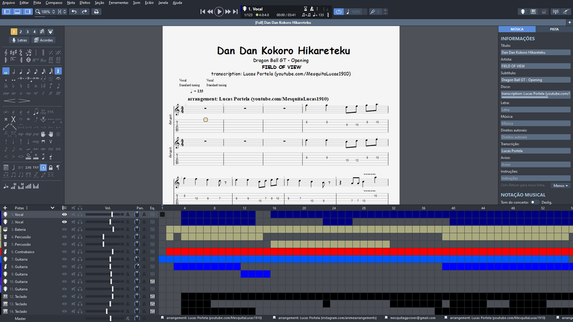573x322 pixels.
Task: Mute track 12. Teclado
Action: (74, 296)
